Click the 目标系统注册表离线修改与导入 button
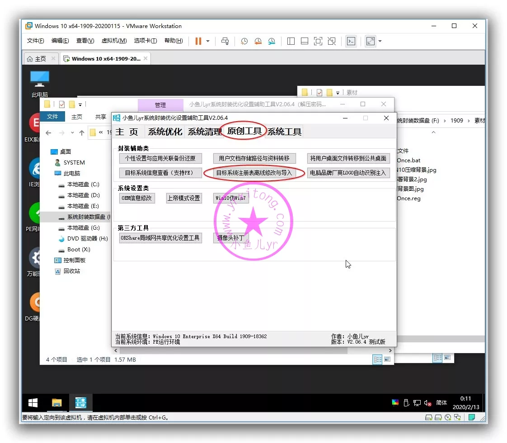The height and width of the screenshot is (443, 507). [254, 173]
